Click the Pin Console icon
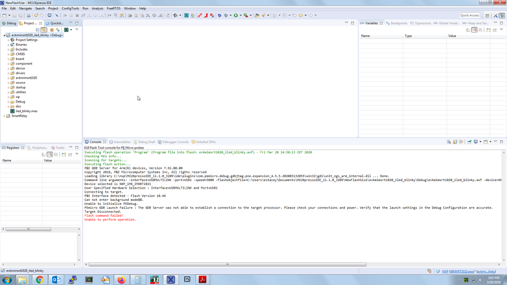This screenshot has width=507, height=285. [469, 142]
